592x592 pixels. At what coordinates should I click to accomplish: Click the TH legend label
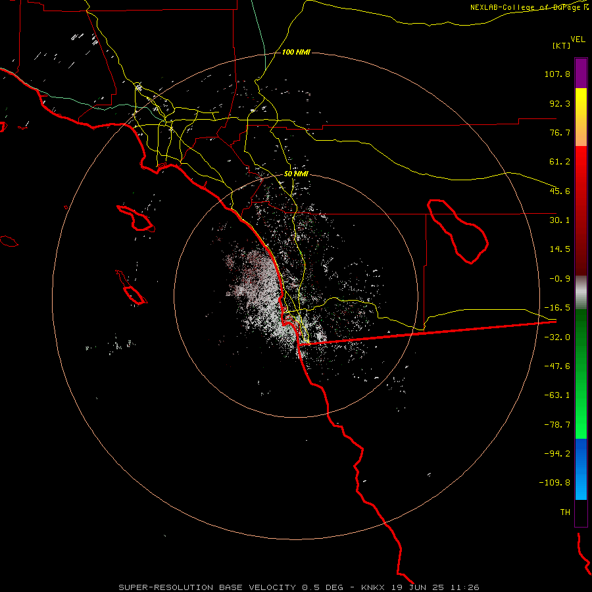click(565, 512)
